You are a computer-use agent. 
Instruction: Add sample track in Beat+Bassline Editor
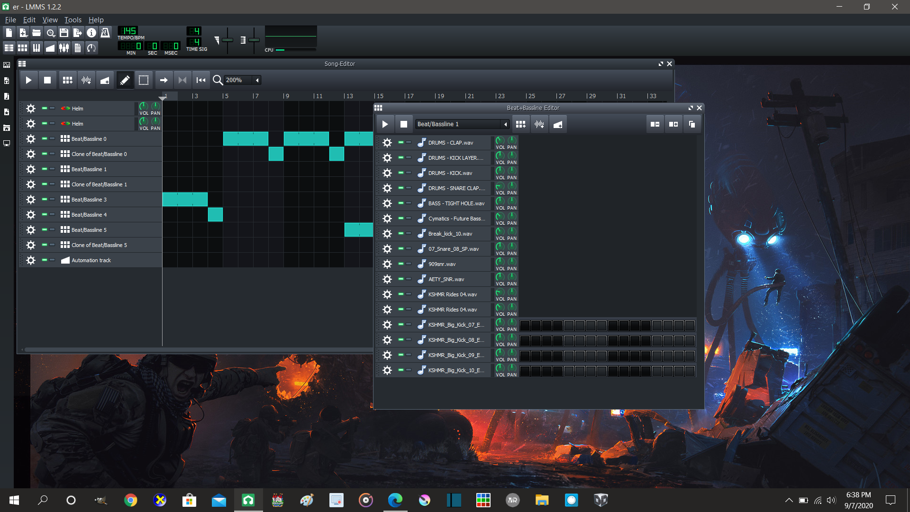pos(539,124)
